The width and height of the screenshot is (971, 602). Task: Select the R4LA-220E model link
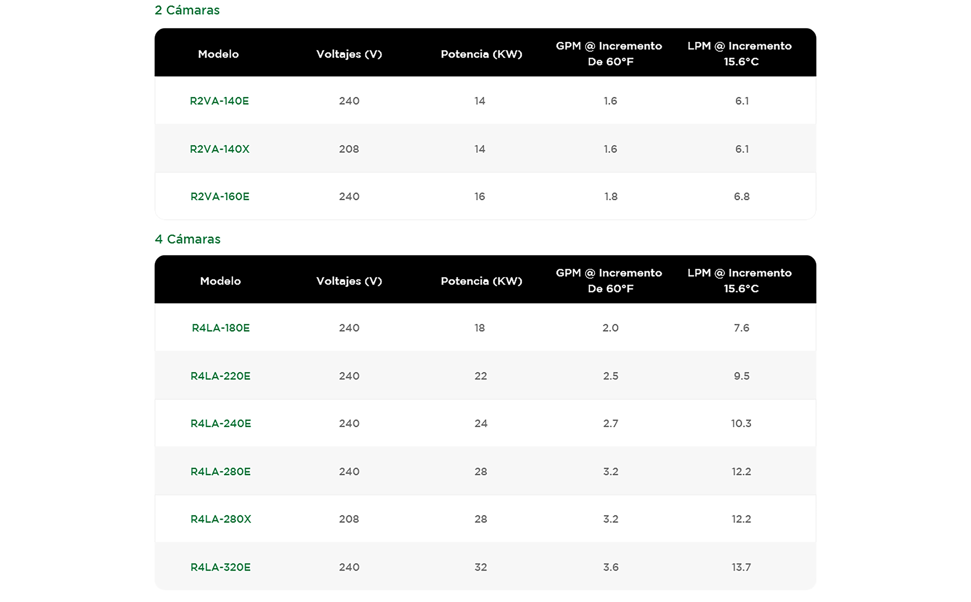click(x=220, y=376)
